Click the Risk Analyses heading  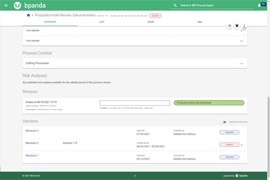[35, 76]
